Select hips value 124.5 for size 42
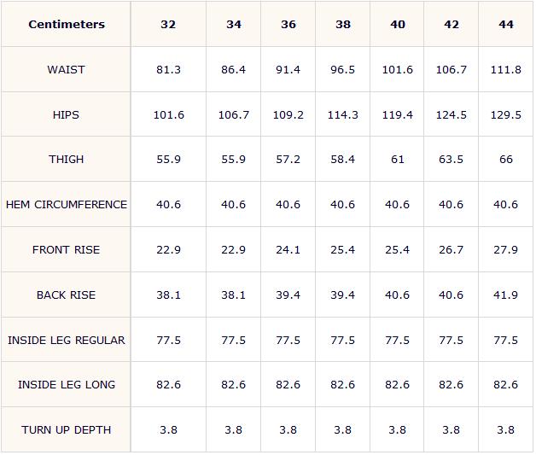This screenshot has width=536, height=455. click(452, 114)
